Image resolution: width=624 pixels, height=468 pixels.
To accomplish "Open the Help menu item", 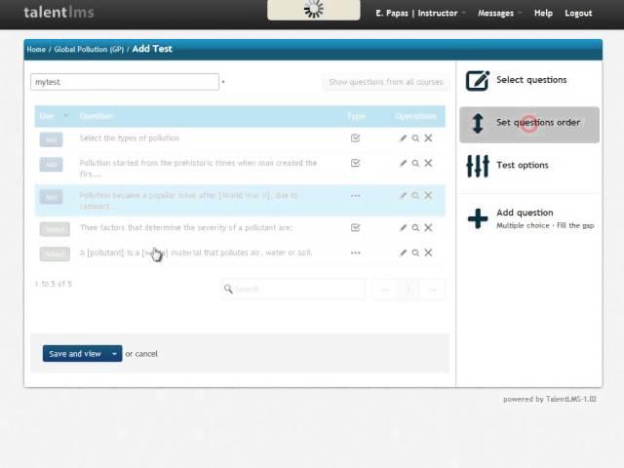I will [543, 13].
